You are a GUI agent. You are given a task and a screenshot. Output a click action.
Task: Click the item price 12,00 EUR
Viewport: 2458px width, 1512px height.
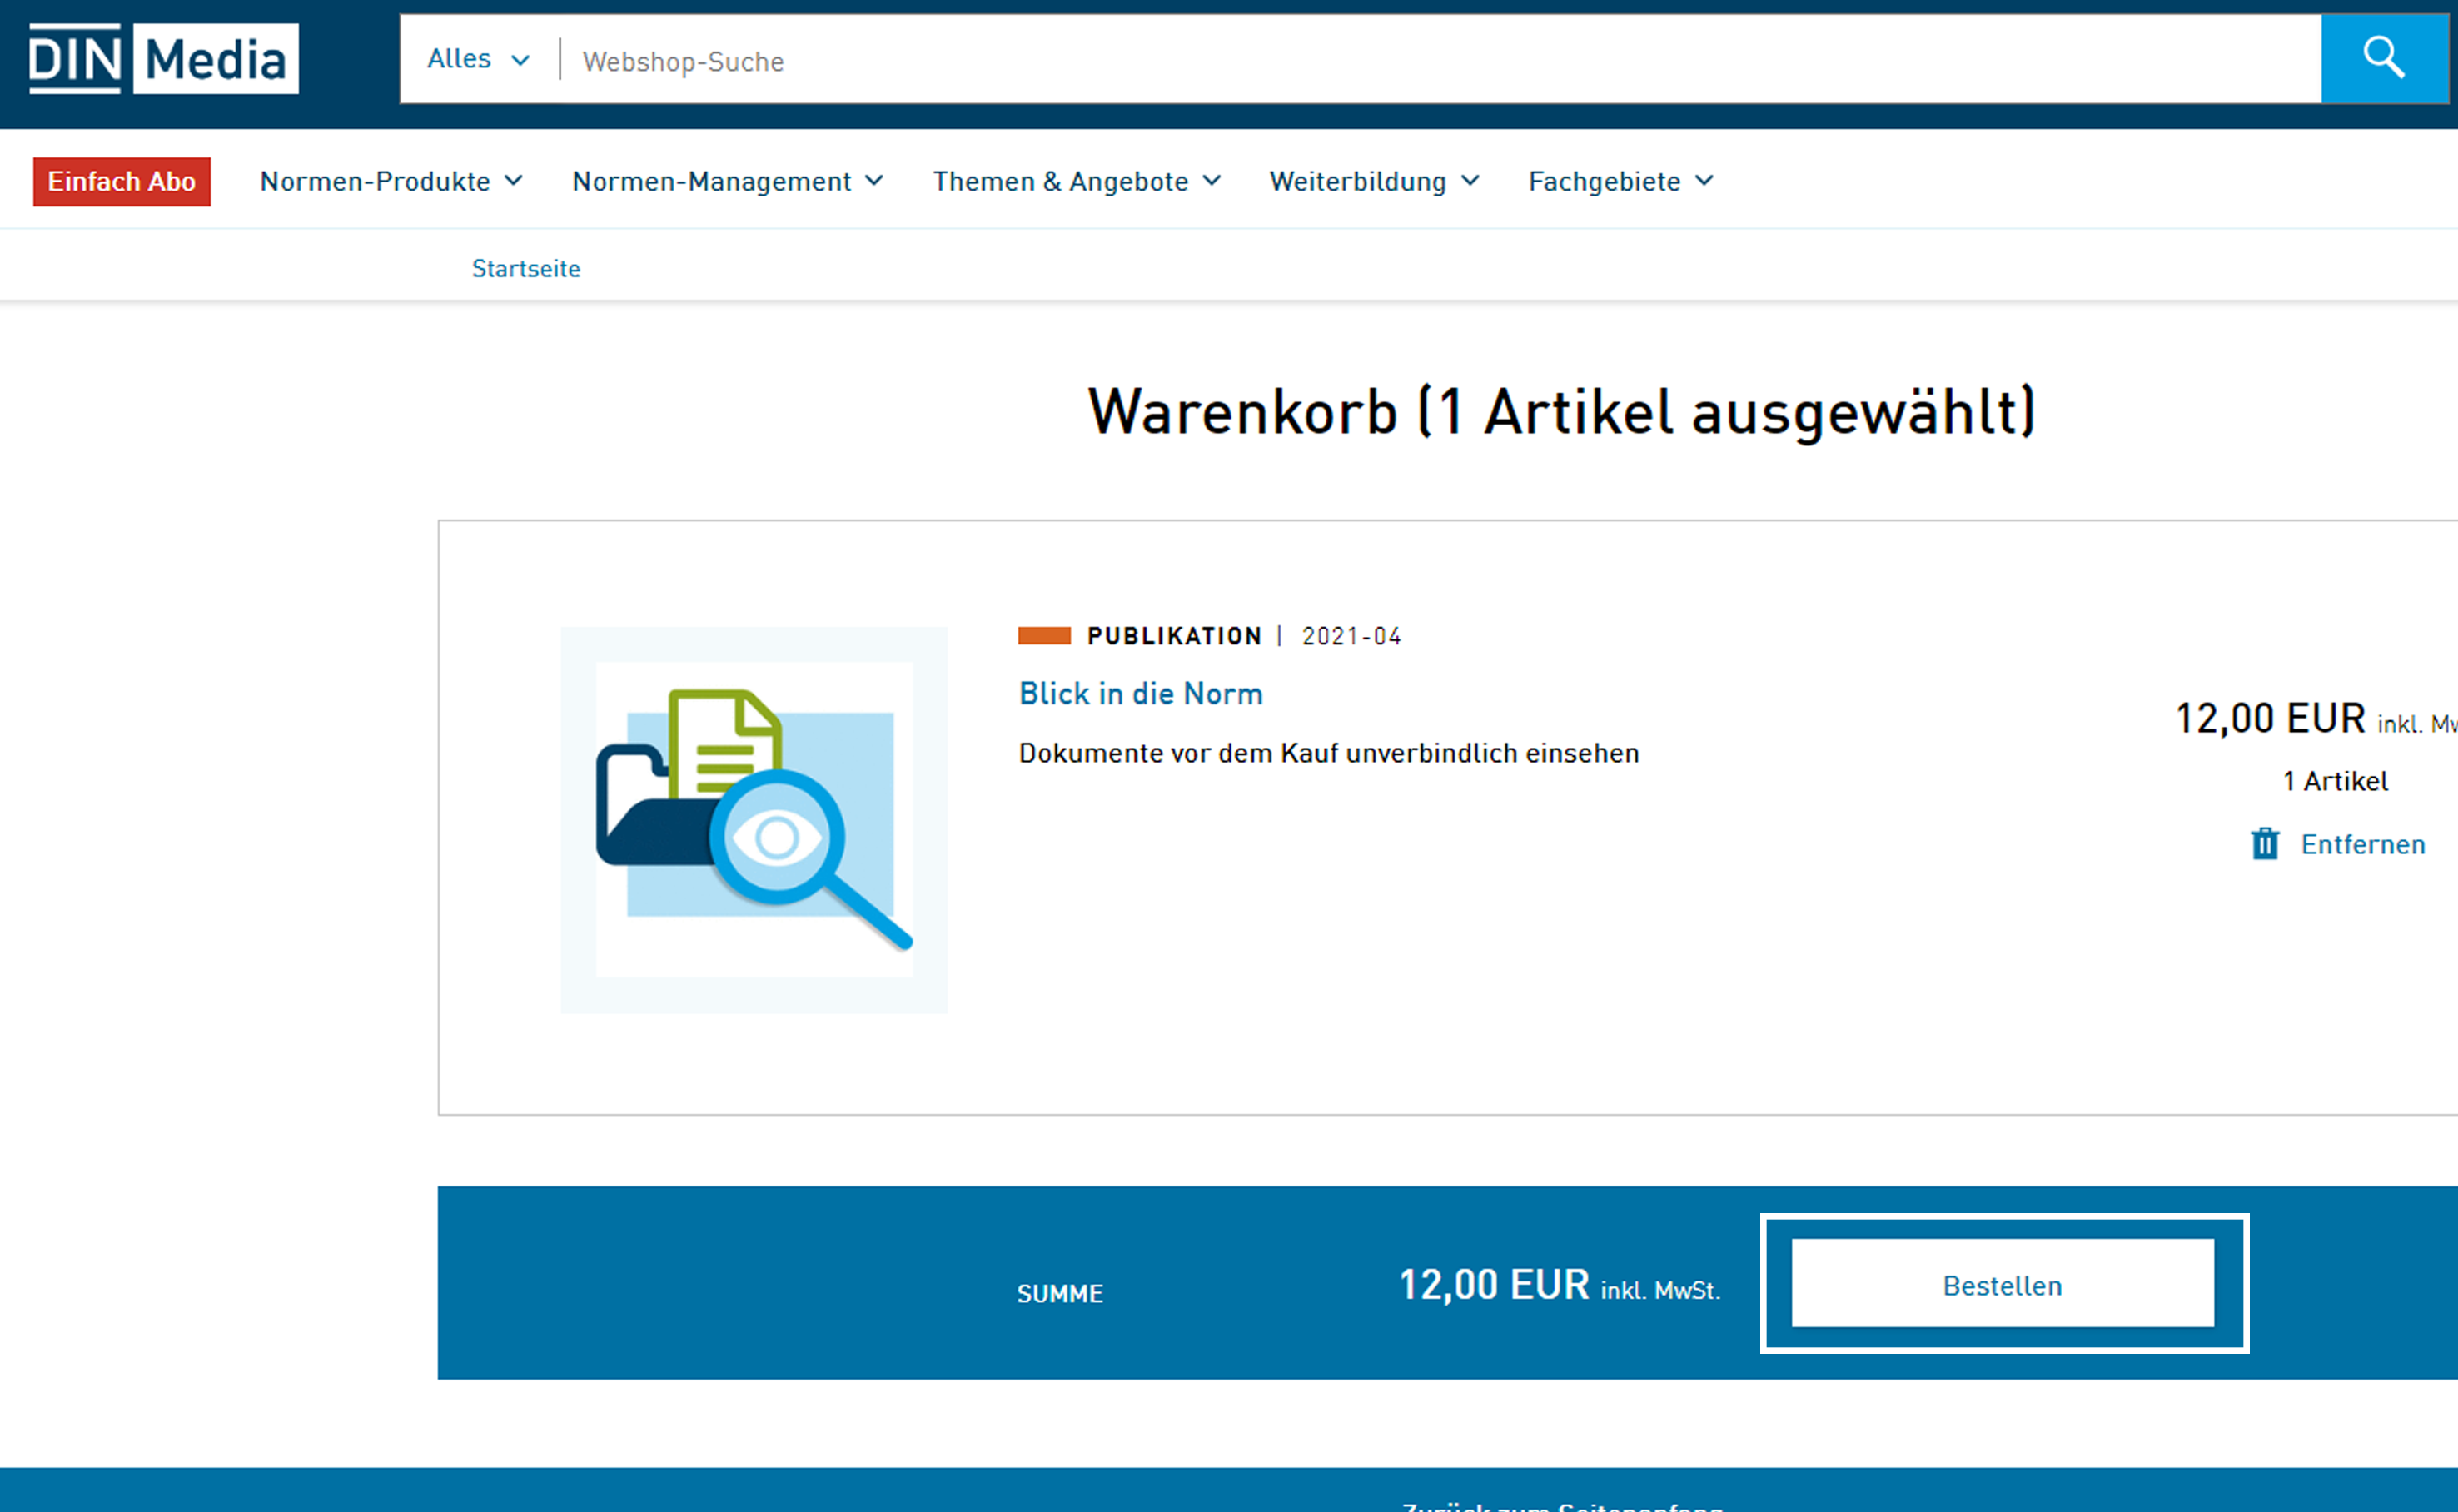click(2270, 718)
